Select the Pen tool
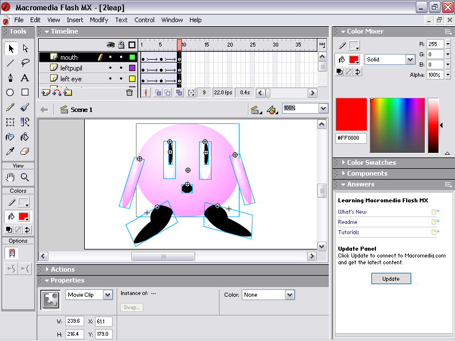The image size is (455, 341). (x=10, y=78)
